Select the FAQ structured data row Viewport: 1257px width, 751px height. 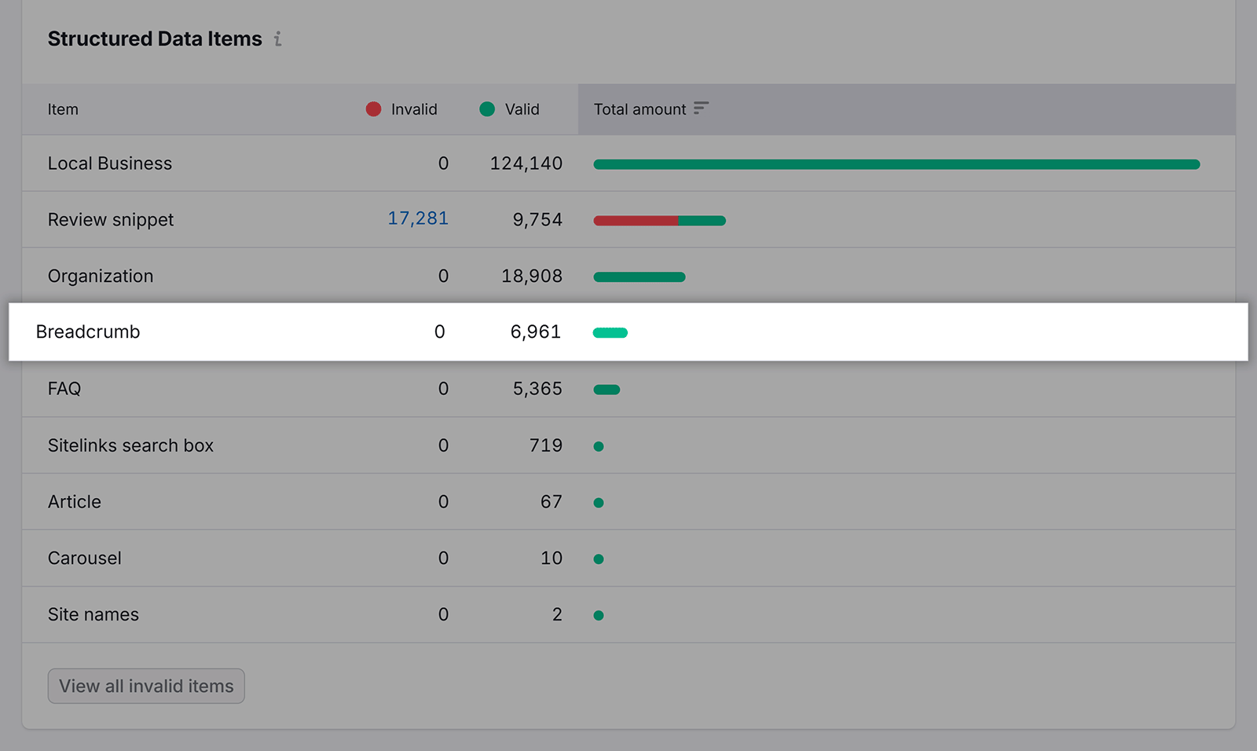[64, 388]
